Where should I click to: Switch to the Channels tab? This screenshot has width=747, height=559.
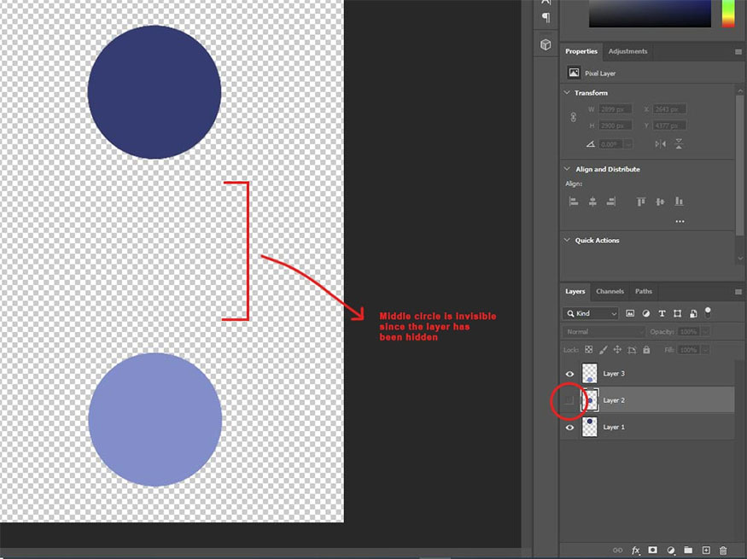pos(610,291)
